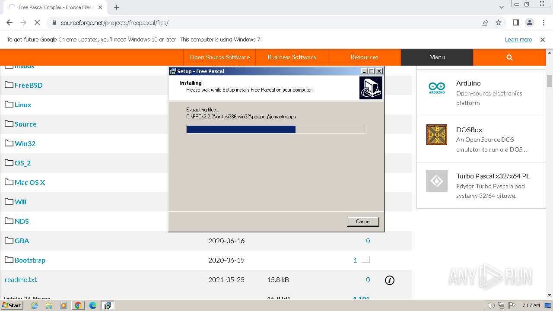Switch to Chrome in the taskbar
This screenshot has height=311, width=553.
(x=78, y=305)
